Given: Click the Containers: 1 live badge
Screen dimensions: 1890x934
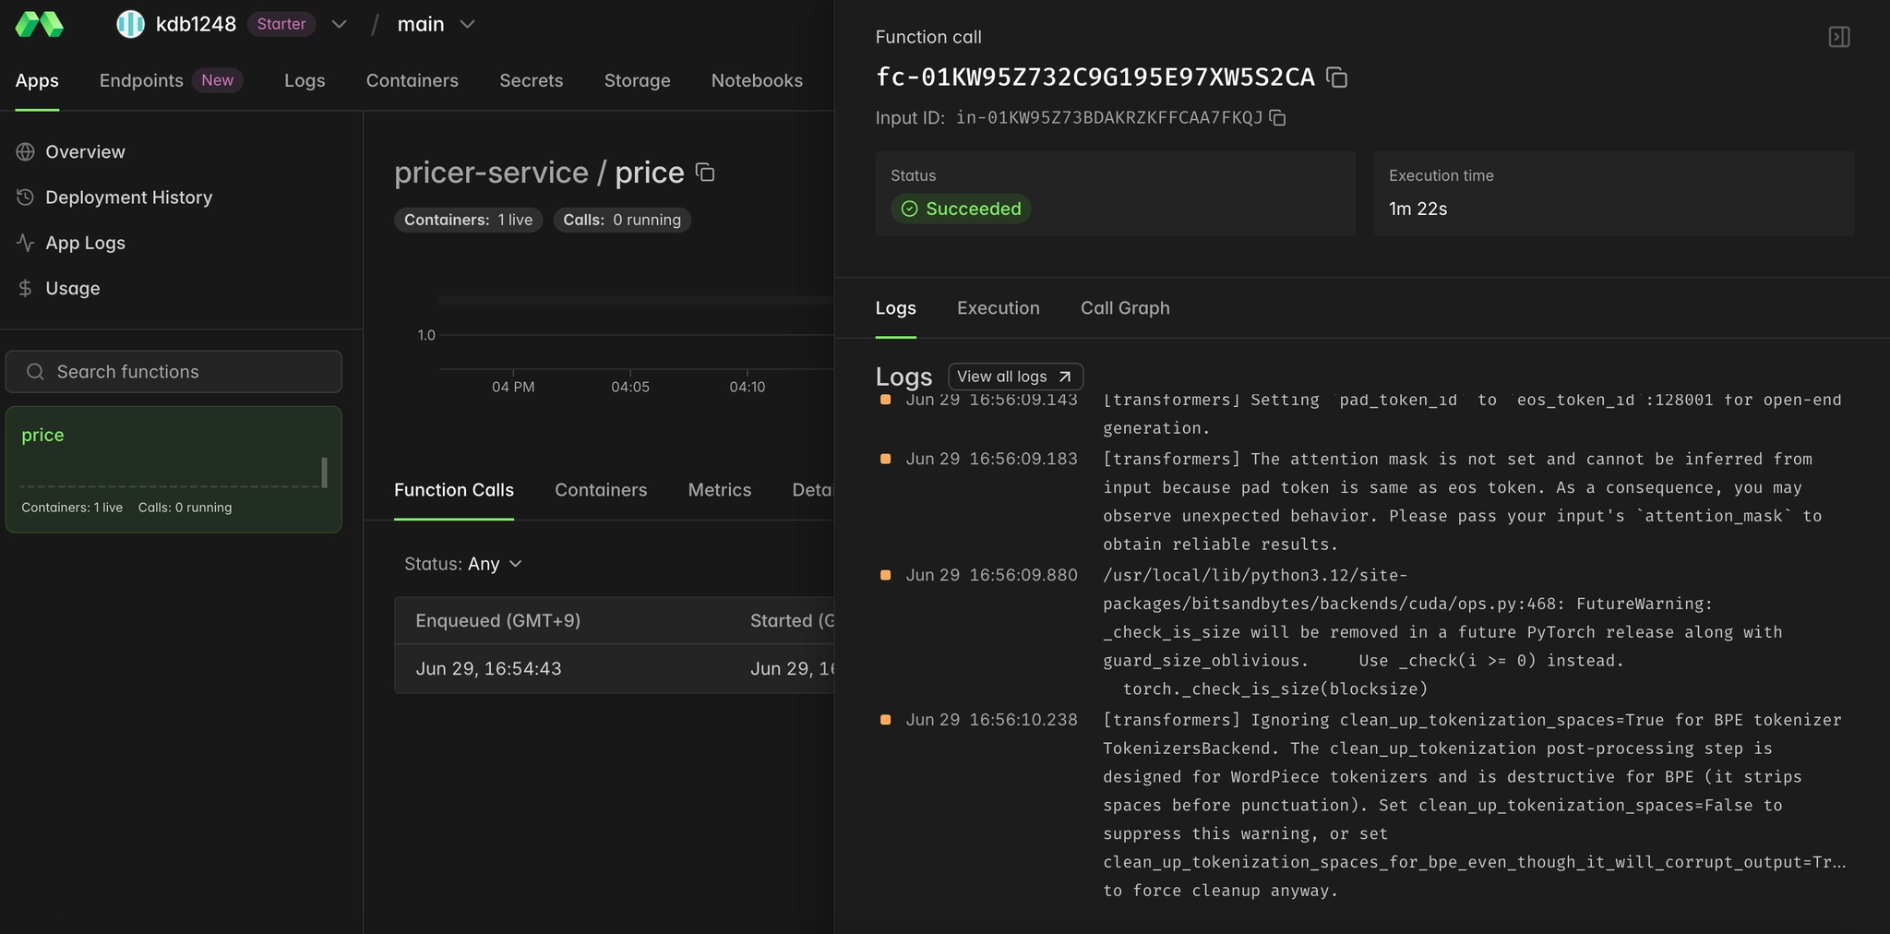Looking at the screenshot, I should click(x=468, y=220).
